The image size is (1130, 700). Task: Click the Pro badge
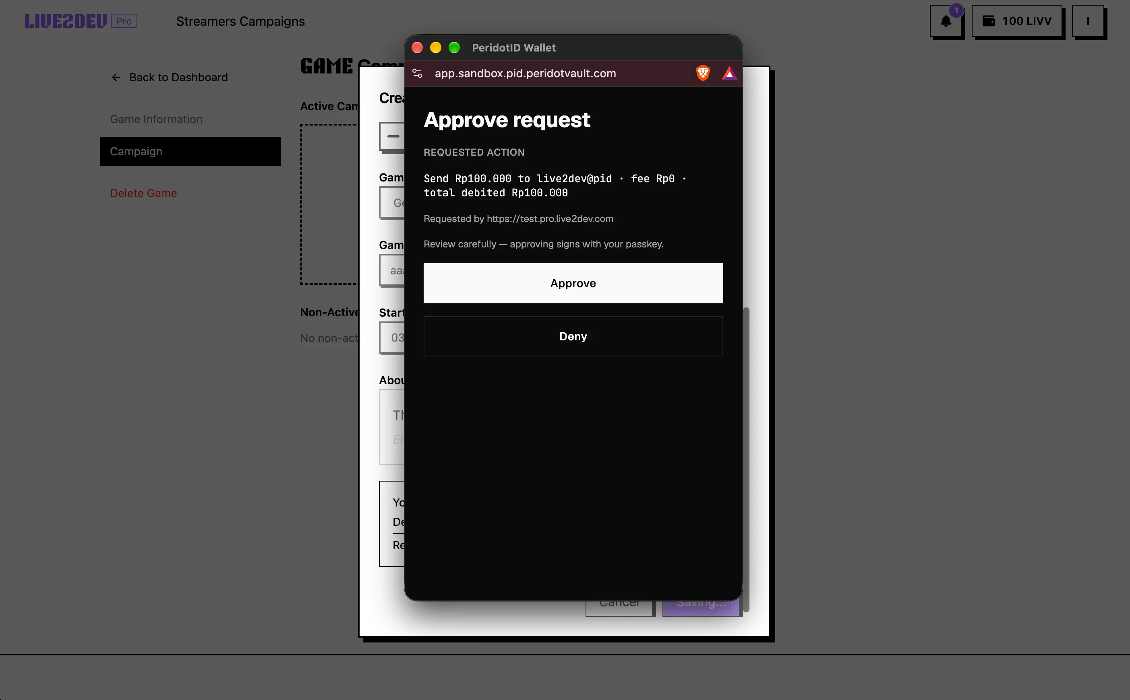coord(124,21)
